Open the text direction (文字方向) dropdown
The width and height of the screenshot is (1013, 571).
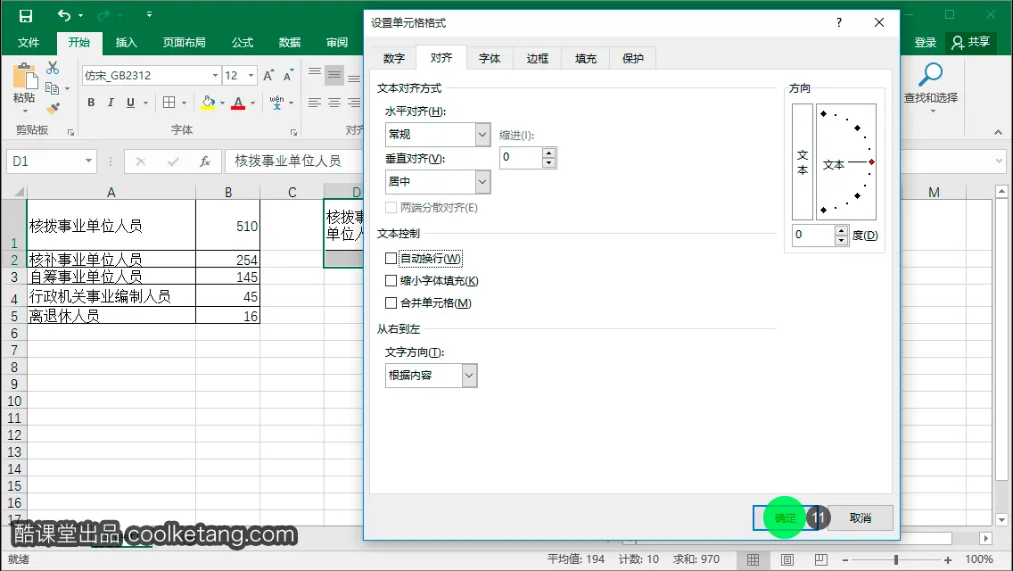[470, 375]
